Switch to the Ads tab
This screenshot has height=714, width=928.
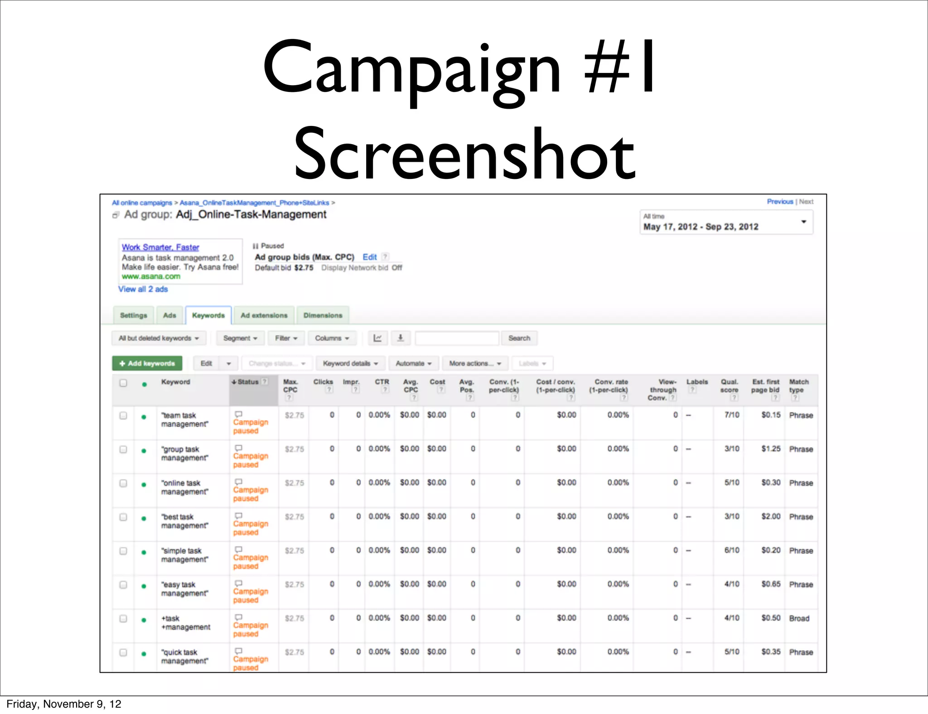pyautogui.click(x=169, y=315)
